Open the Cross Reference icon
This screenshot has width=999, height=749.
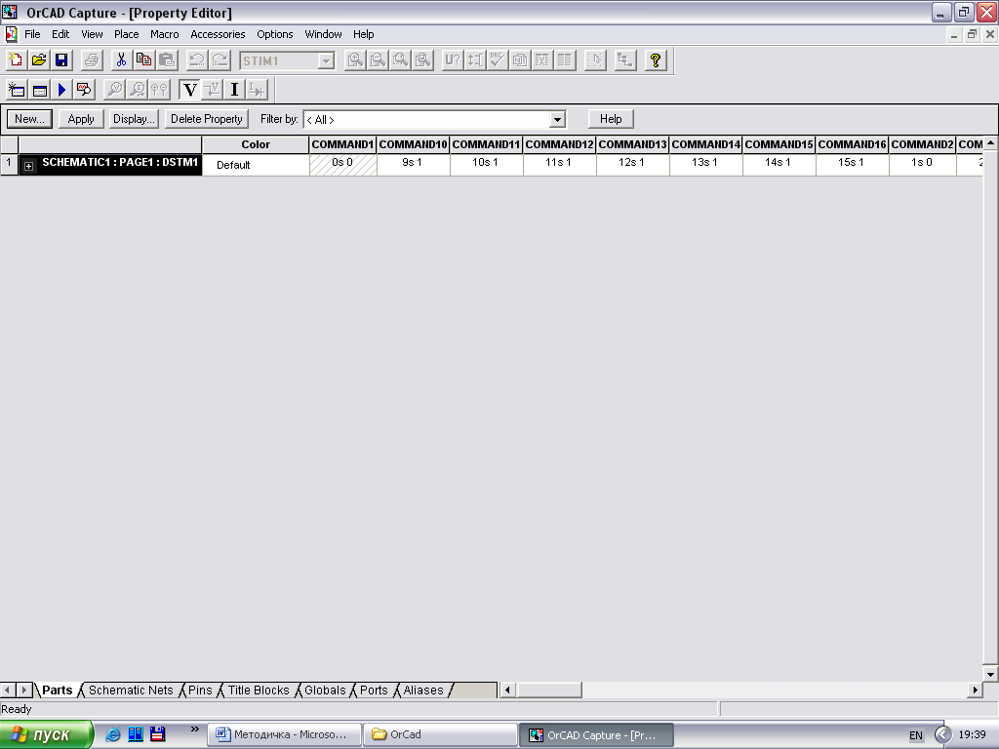542,60
